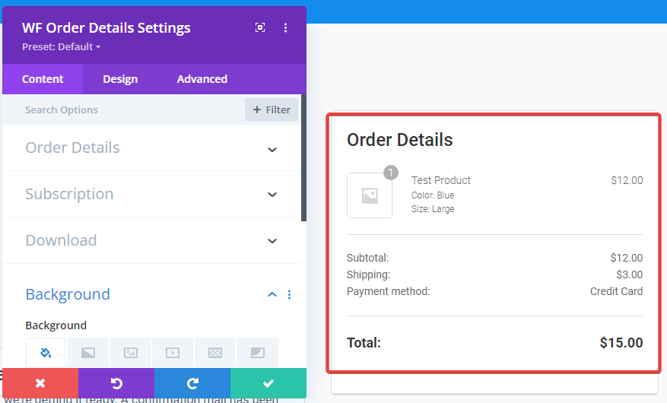This screenshot has height=403, width=667.
Task: Click the $15.00 total amount
Action: click(x=621, y=343)
